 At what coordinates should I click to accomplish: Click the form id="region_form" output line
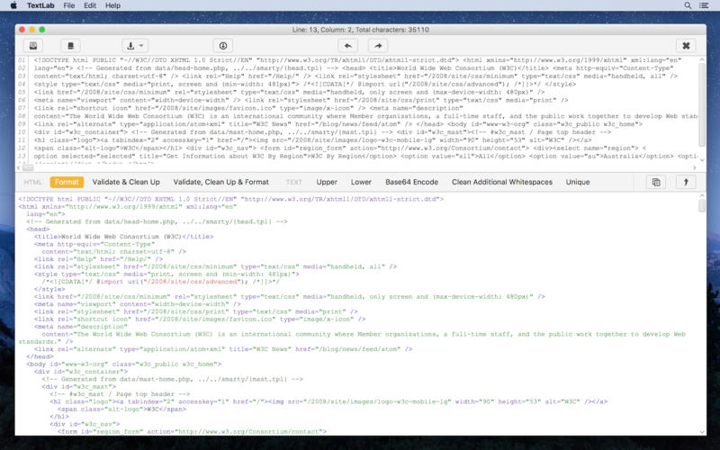pos(192,431)
